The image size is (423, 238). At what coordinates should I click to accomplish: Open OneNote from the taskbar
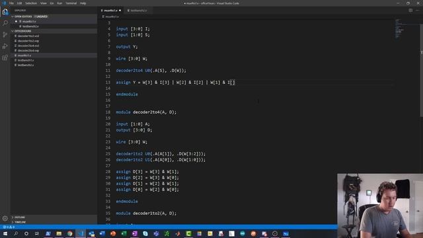click(135, 233)
